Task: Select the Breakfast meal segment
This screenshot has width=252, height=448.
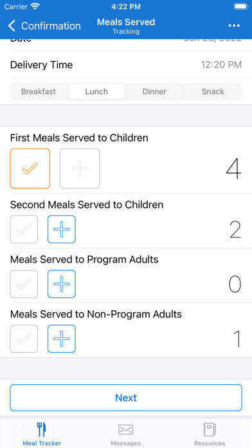Action: (39, 91)
